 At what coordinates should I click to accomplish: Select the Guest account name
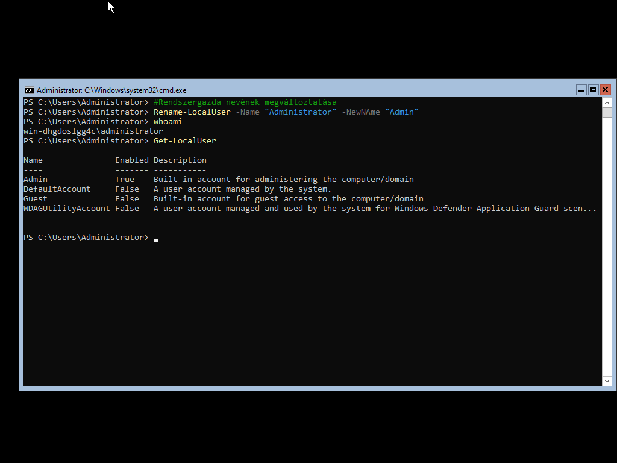[x=36, y=199]
